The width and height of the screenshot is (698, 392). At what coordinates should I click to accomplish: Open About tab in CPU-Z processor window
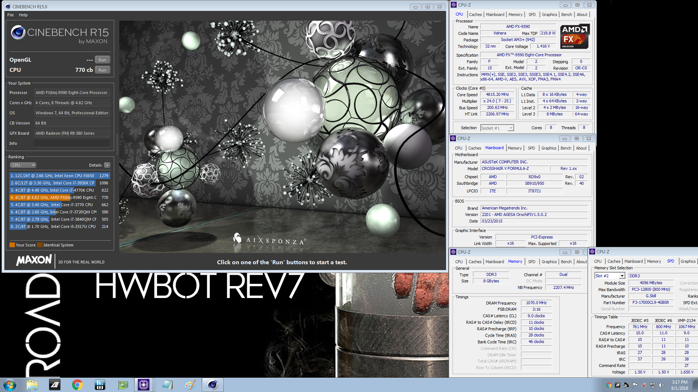click(x=582, y=15)
